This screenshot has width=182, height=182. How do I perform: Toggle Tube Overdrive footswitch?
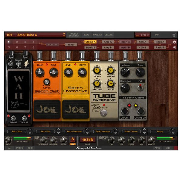(x=103, y=112)
